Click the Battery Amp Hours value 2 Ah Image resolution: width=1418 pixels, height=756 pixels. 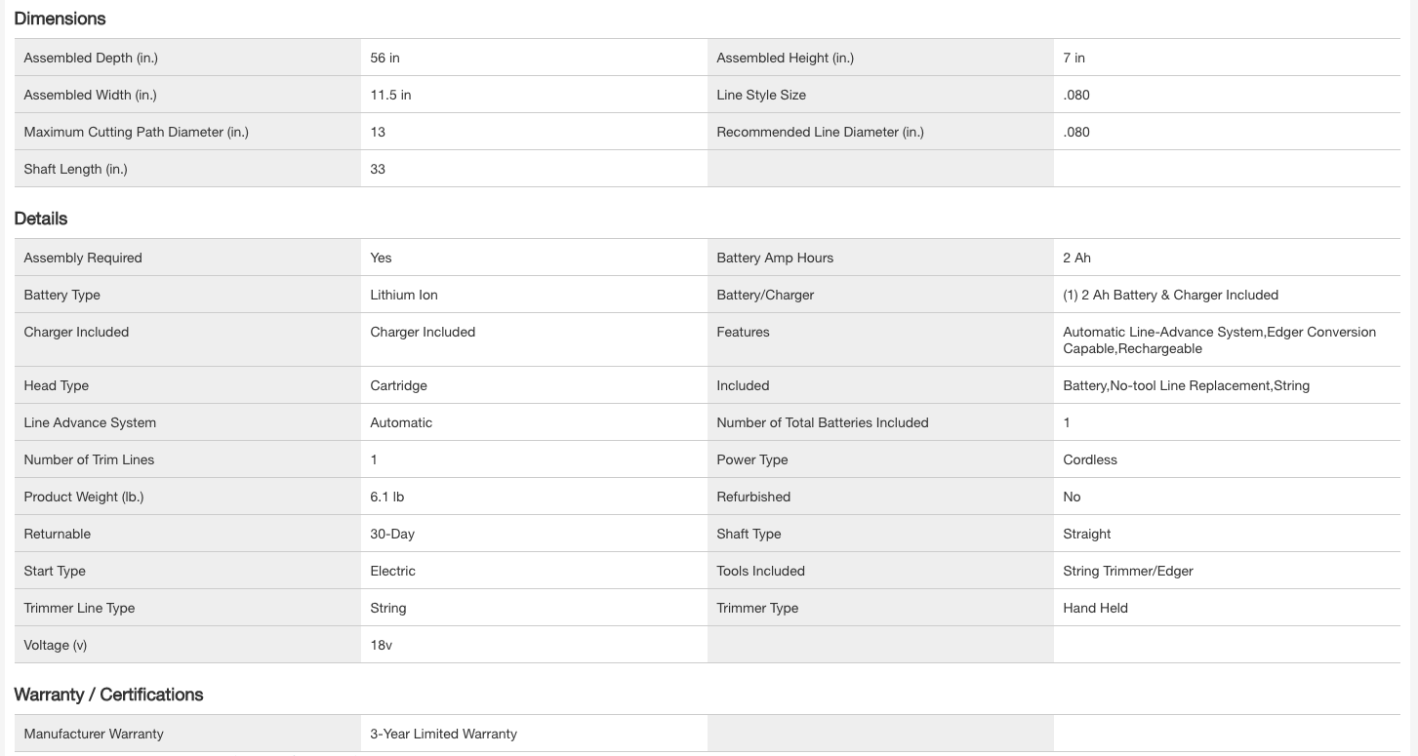1076,258
